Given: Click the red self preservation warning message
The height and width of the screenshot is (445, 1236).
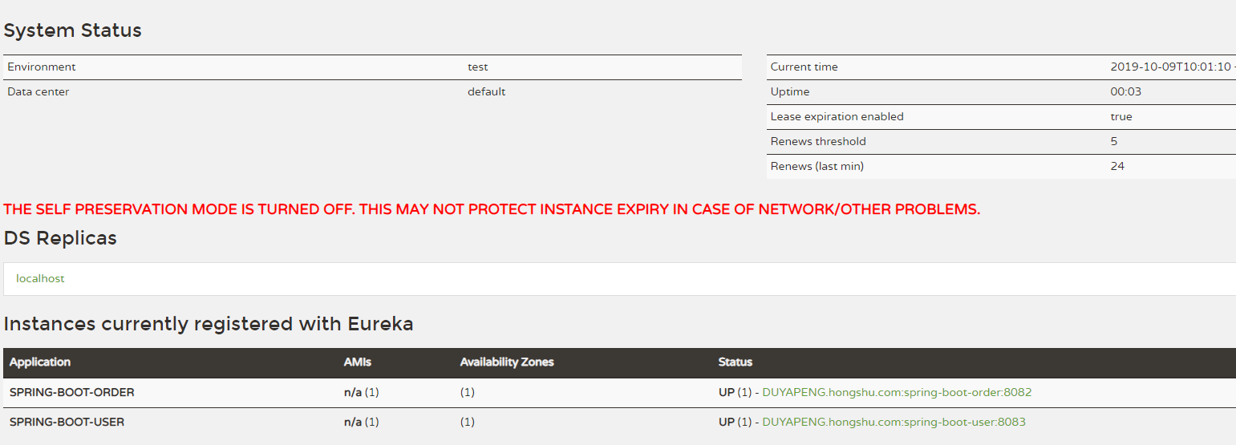Looking at the screenshot, I should [x=492, y=210].
